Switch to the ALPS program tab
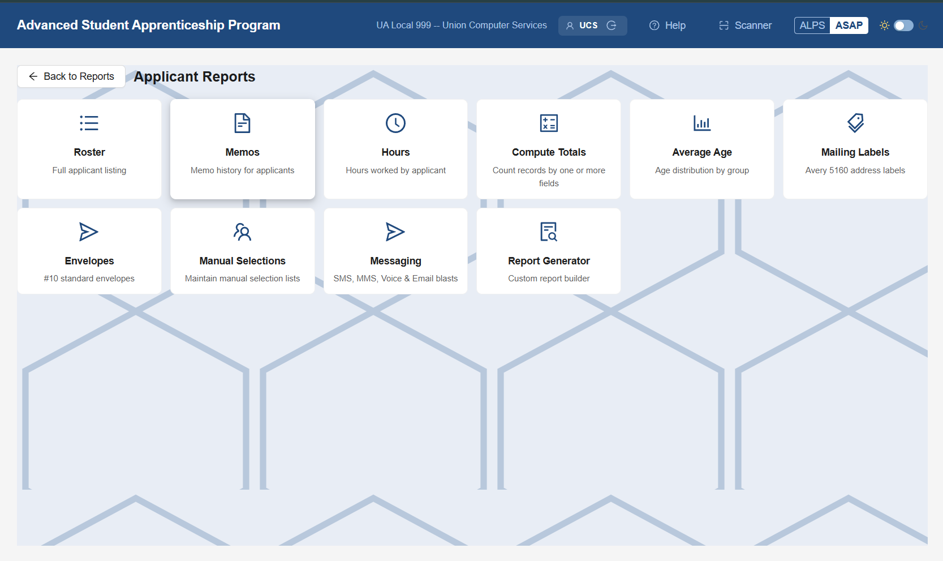 click(812, 25)
